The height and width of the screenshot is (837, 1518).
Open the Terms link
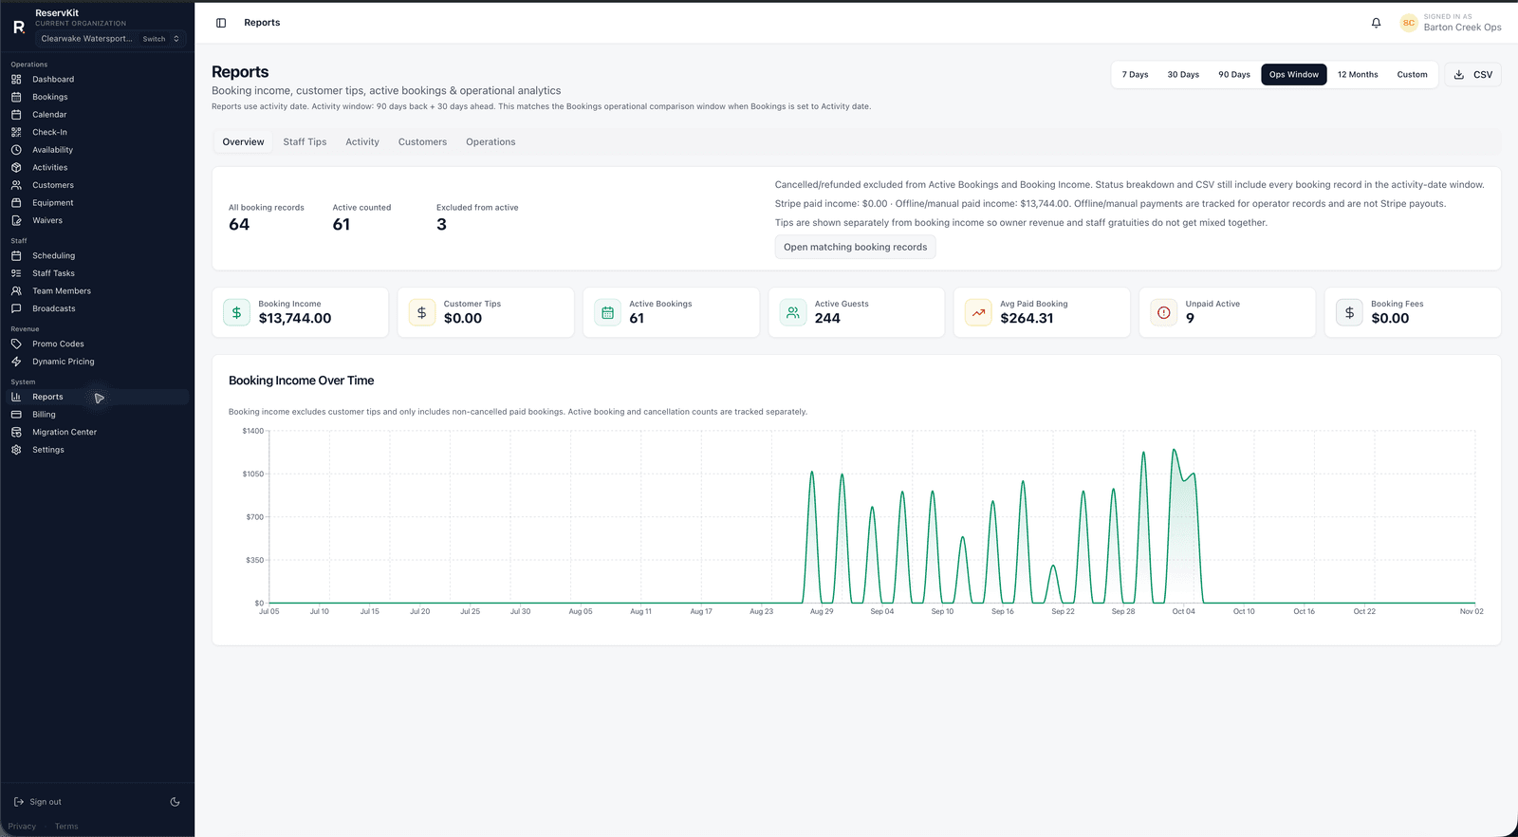(x=66, y=827)
